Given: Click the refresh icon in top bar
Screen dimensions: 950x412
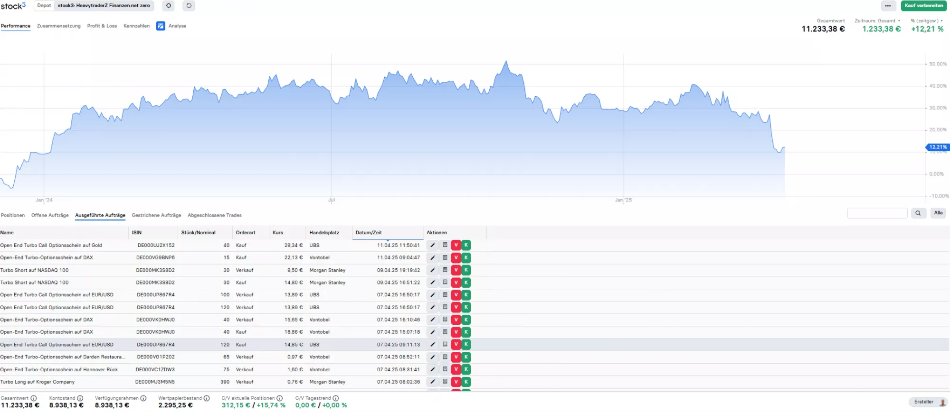Looking at the screenshot, I should [x=189, y=6].
